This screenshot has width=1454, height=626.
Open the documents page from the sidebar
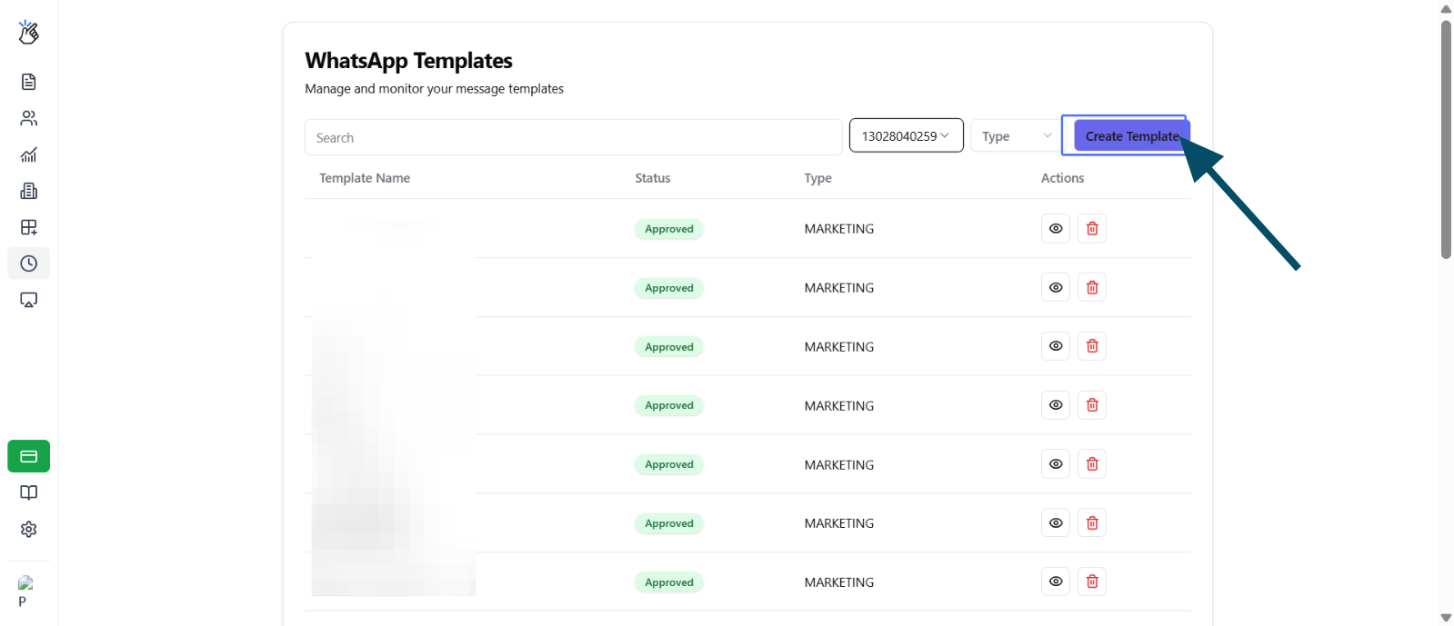pyautogui.click(x=28, y=82)
